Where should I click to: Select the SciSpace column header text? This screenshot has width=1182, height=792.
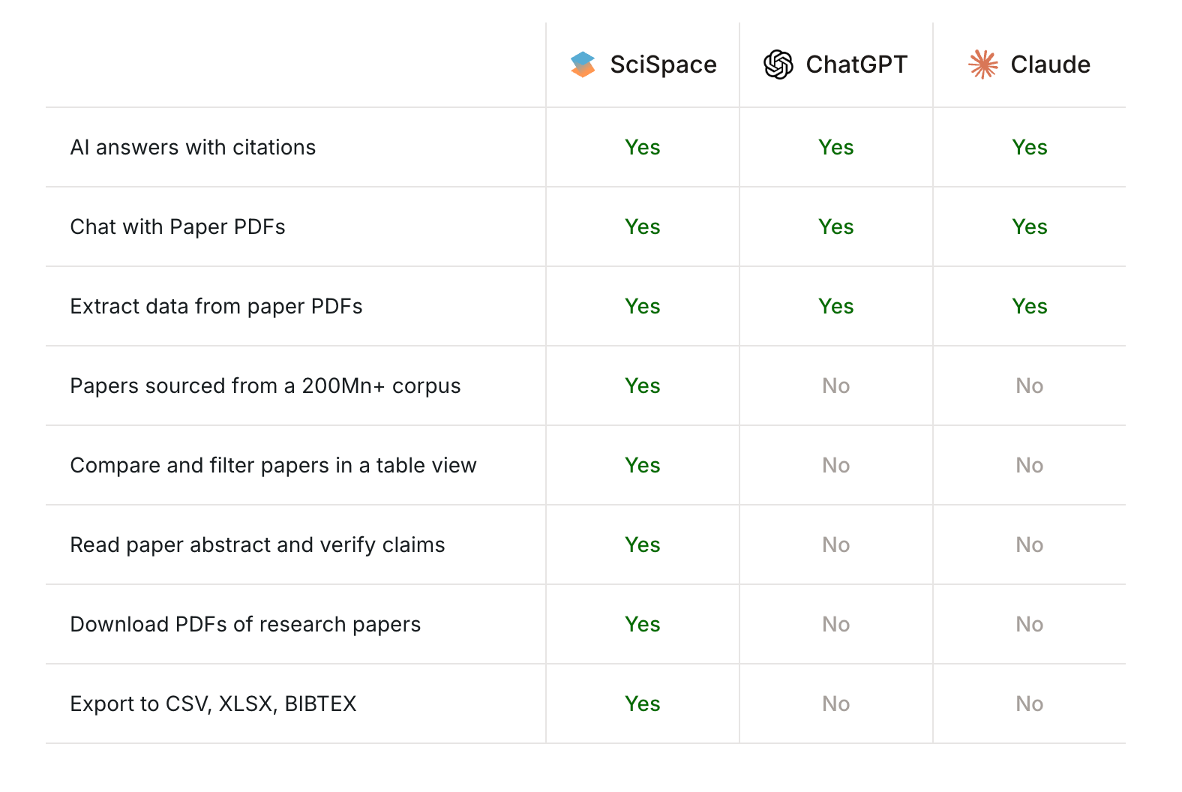663,64
